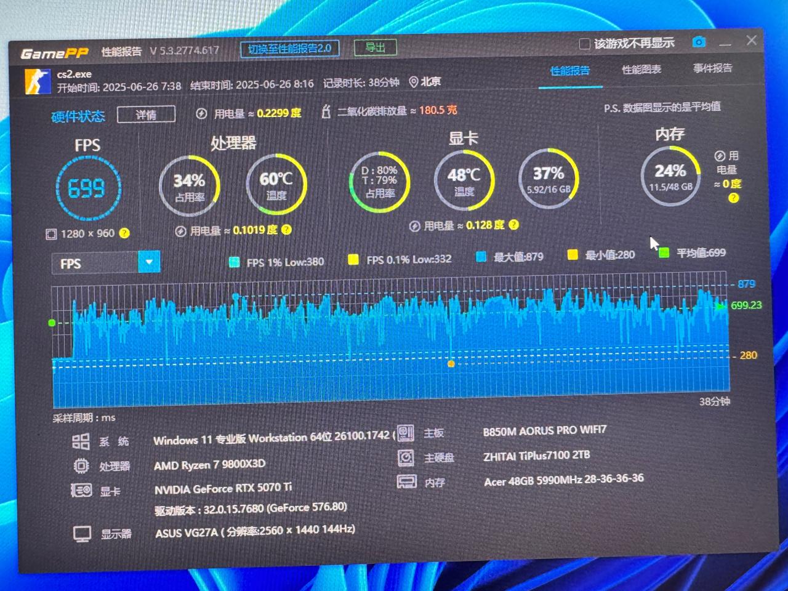Open the help icon beside 0.1019 度
788x591 pixels.
click(286, 230)
